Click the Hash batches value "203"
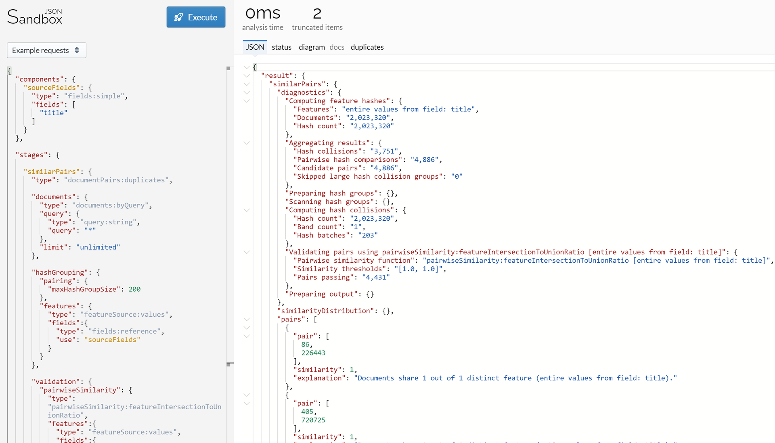The height and width of the screenshot is (443, 775). (x=368, y=235)
